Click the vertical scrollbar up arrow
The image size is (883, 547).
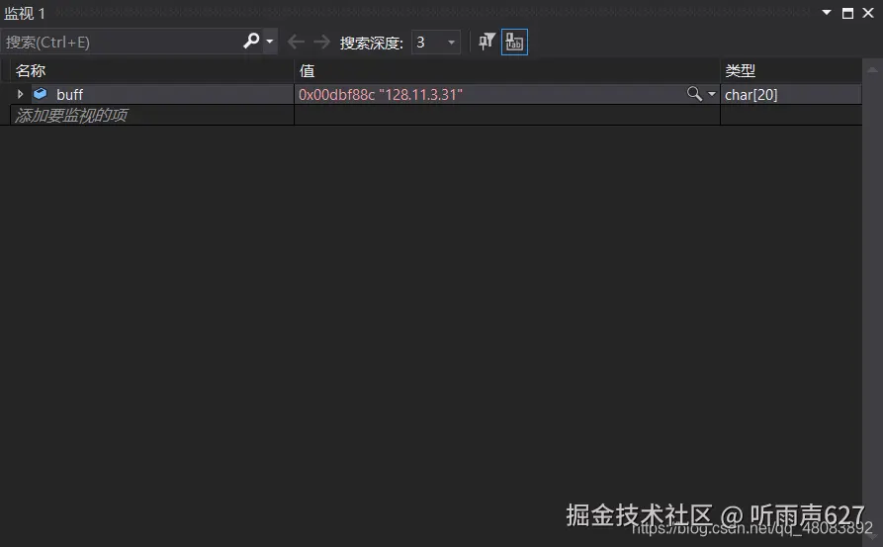872,70
